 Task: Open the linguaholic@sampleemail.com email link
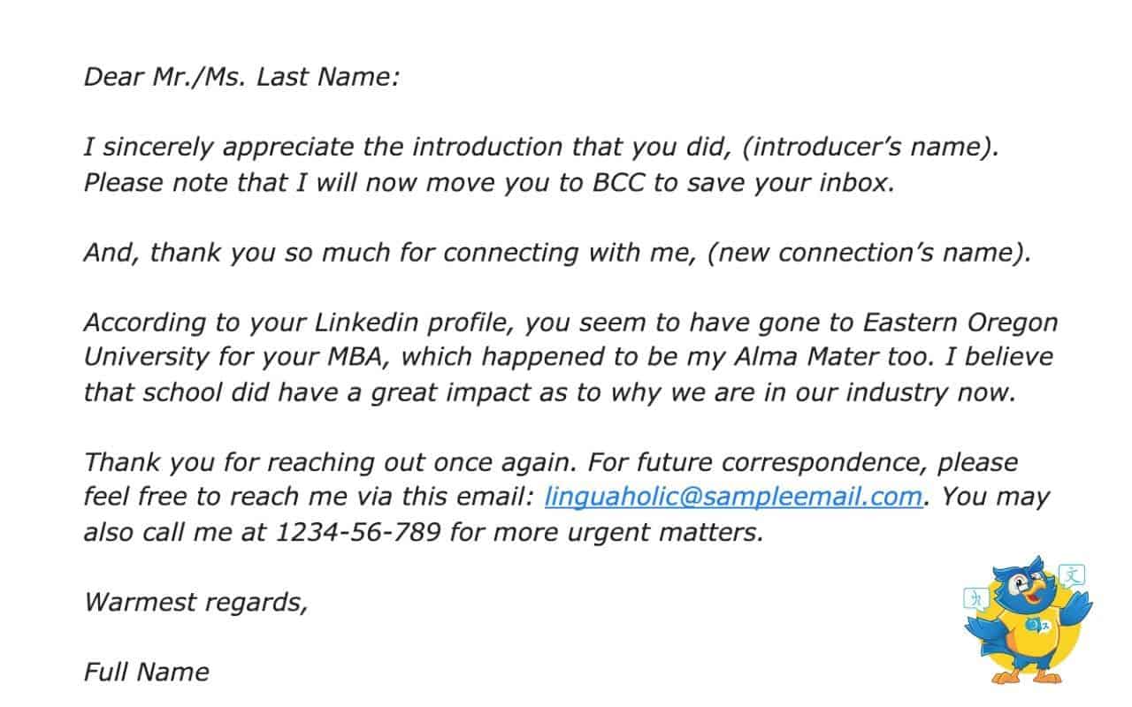(x=733, y=497)
